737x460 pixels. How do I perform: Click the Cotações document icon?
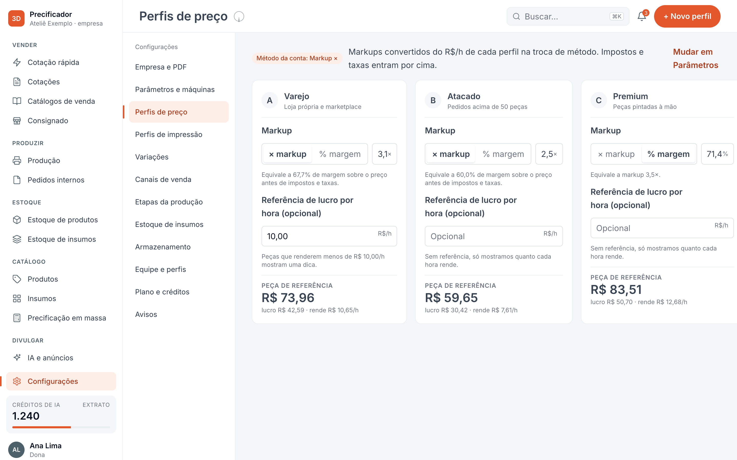(17, 82)
